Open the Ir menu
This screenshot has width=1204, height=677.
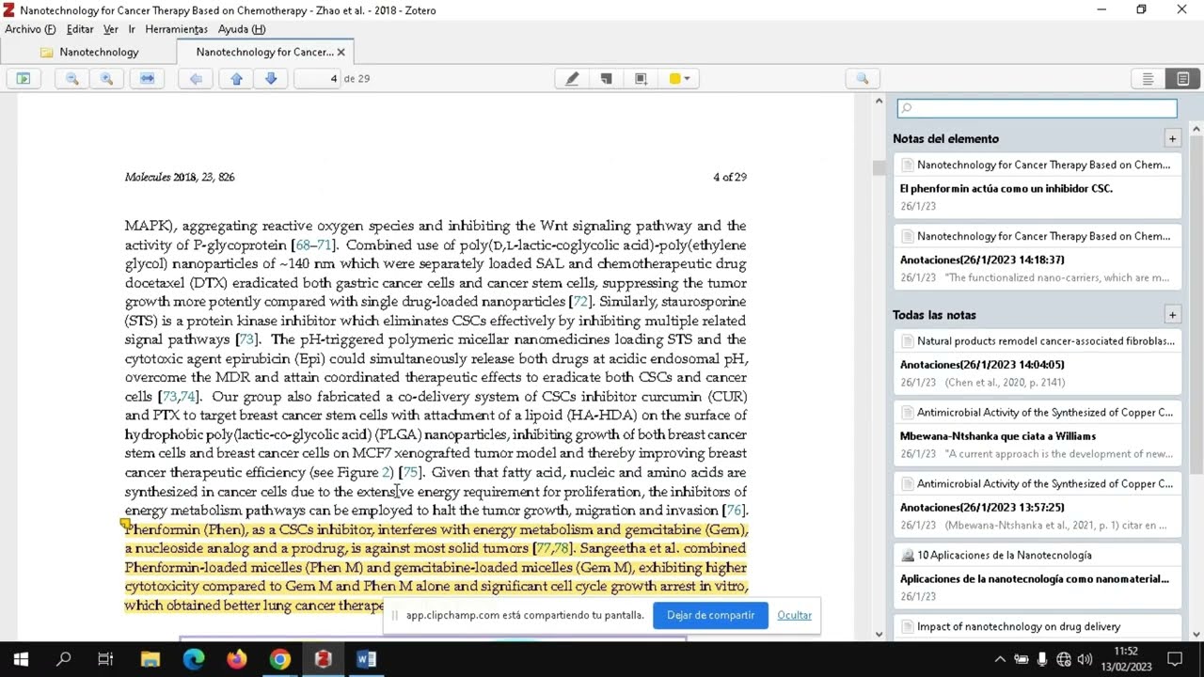[x=132, y=29]
